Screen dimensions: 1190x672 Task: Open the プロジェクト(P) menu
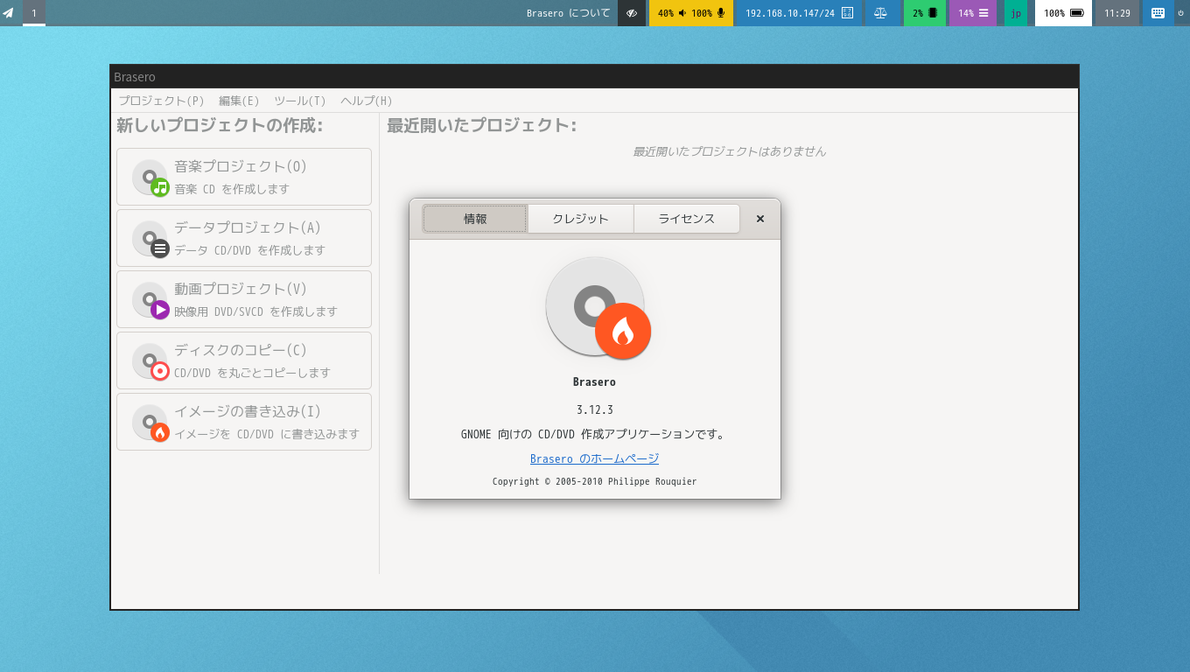pos(162,101)
